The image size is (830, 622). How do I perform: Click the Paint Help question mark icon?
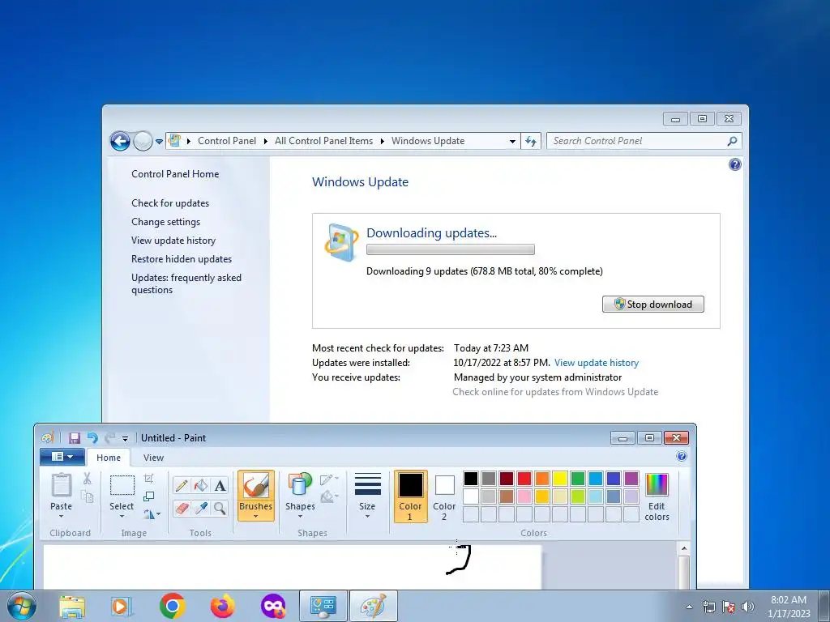click(x=682, y=457)
